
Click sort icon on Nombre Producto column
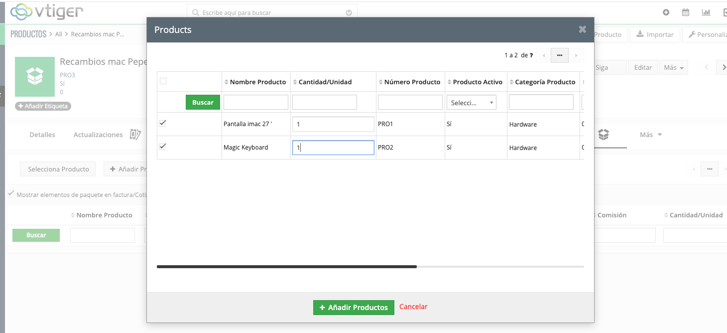(x=227, y=82)
